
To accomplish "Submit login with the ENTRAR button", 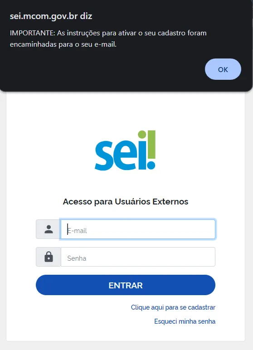I will point(126,285).
